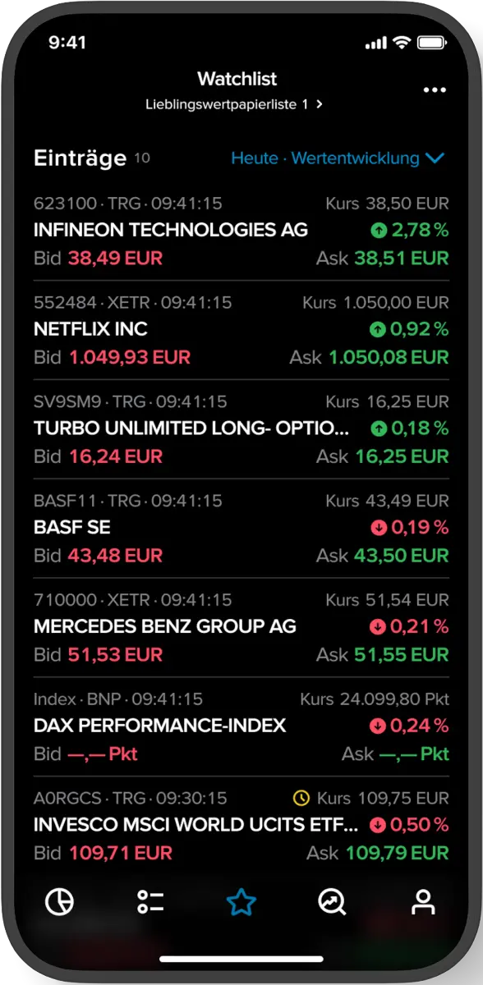Tap Bid 1.049,93 EUR for Netflix
The width and height of the screenshot is (483, 985).
pos(112,358)
